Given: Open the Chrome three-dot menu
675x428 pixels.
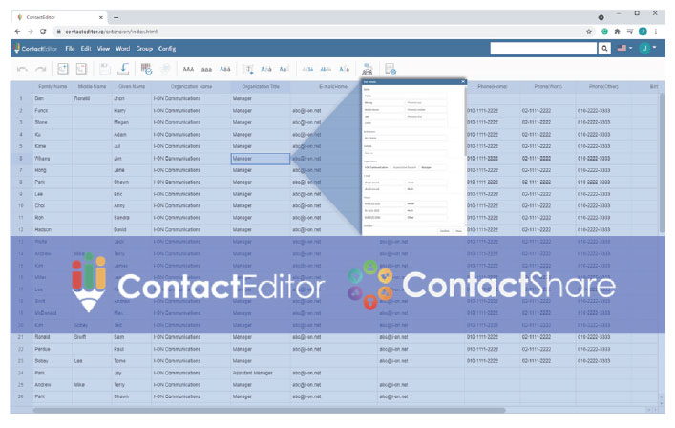Looking at the screenshot, I should 656,32.
